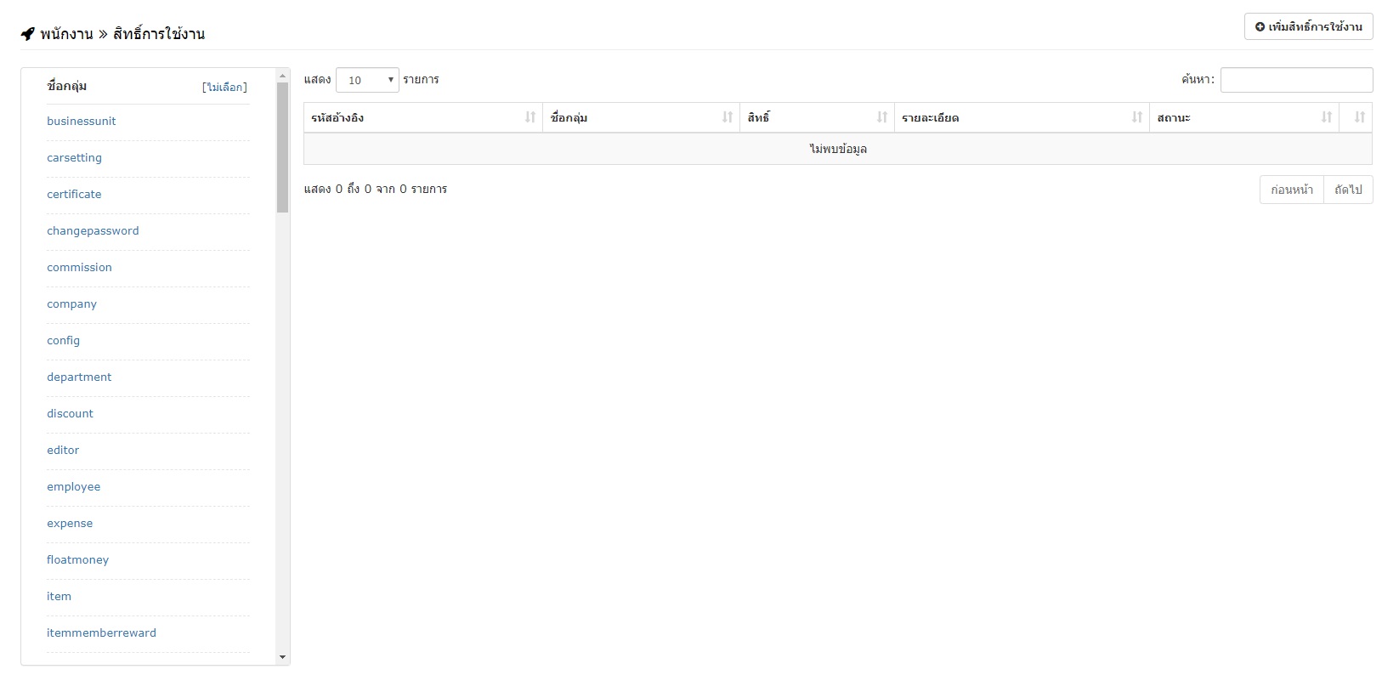Sort table by รหัสอ้างอิง sort arrows
The height and width of the screenshot is (675, 1382).
click(x=530, y=117)
